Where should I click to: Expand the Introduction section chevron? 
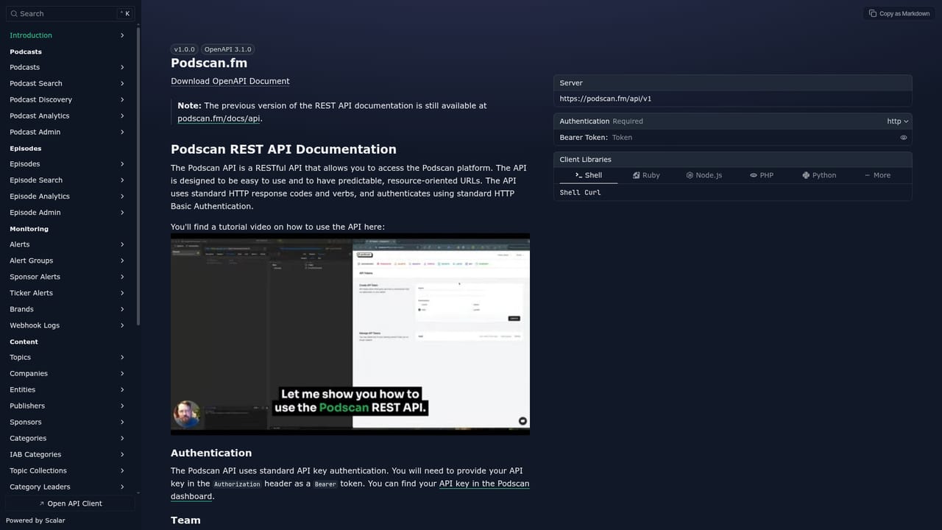pos(122,35)
